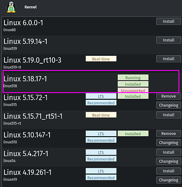Click the LTS badge of Linux 5.4.217-1
The height and width of the screenshot is (187, 182).
coord(101,152)
